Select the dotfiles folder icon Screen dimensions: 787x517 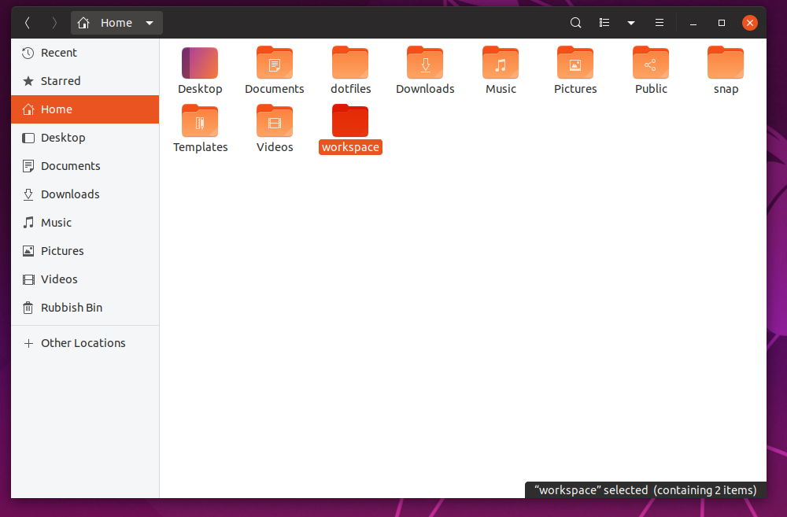pyautogui.click(x=350, y=63)
